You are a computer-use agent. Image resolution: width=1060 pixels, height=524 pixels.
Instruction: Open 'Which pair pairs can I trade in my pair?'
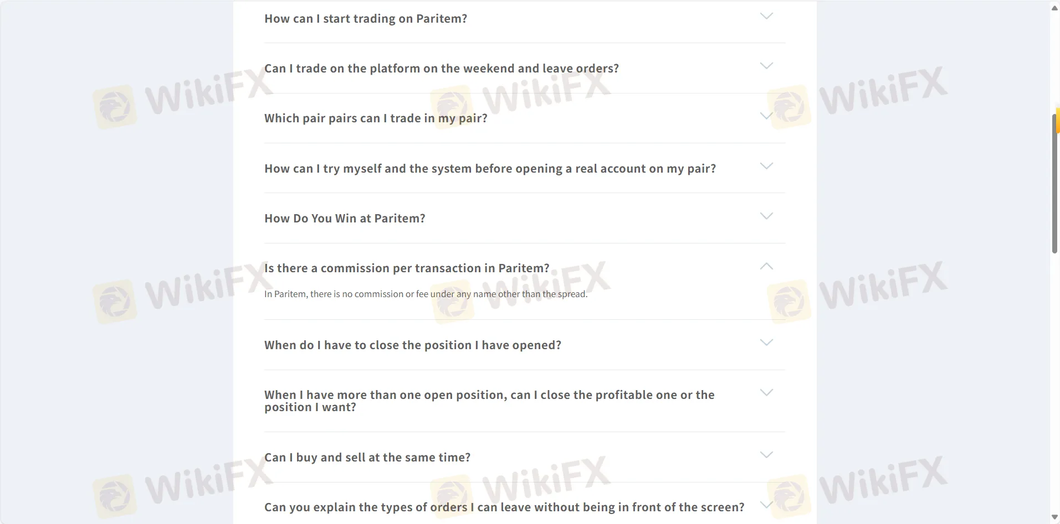tap(376, 118)
